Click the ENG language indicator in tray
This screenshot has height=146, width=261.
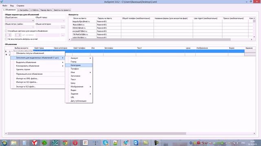click(243, 143)
